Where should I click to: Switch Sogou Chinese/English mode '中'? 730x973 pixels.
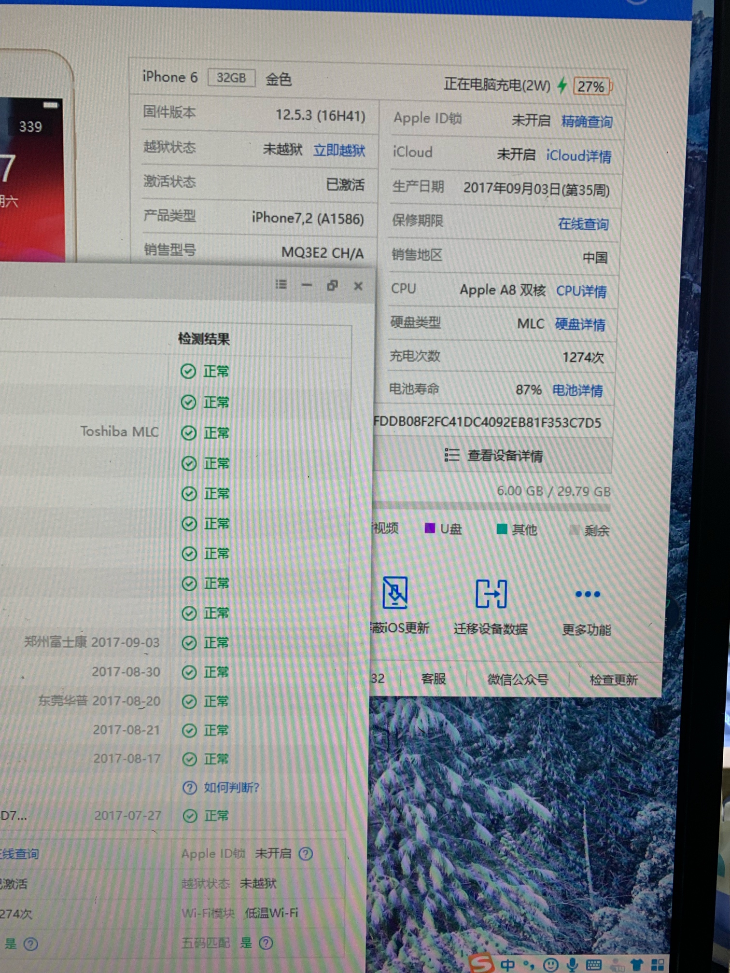tap(507, 965)
